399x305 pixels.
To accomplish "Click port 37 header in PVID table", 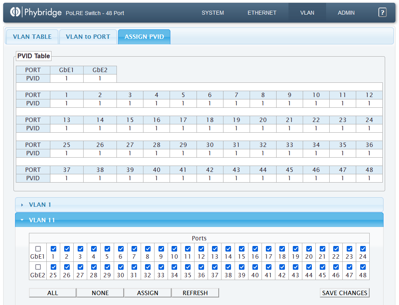I will coord(67,170).
